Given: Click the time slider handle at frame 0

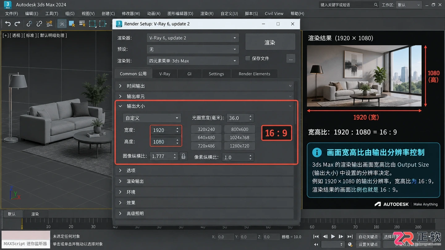Looking at the screenshot, I should point(22,227).
